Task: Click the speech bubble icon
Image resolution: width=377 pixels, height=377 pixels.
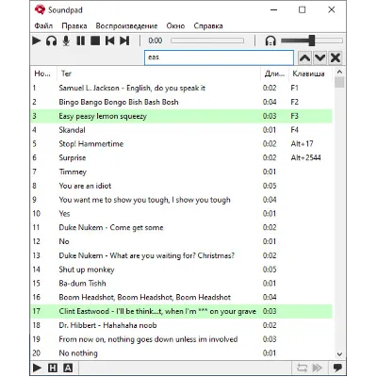Action: point(337,368)
